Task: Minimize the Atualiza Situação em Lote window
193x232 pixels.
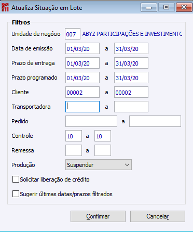Action: coord(149,7)
